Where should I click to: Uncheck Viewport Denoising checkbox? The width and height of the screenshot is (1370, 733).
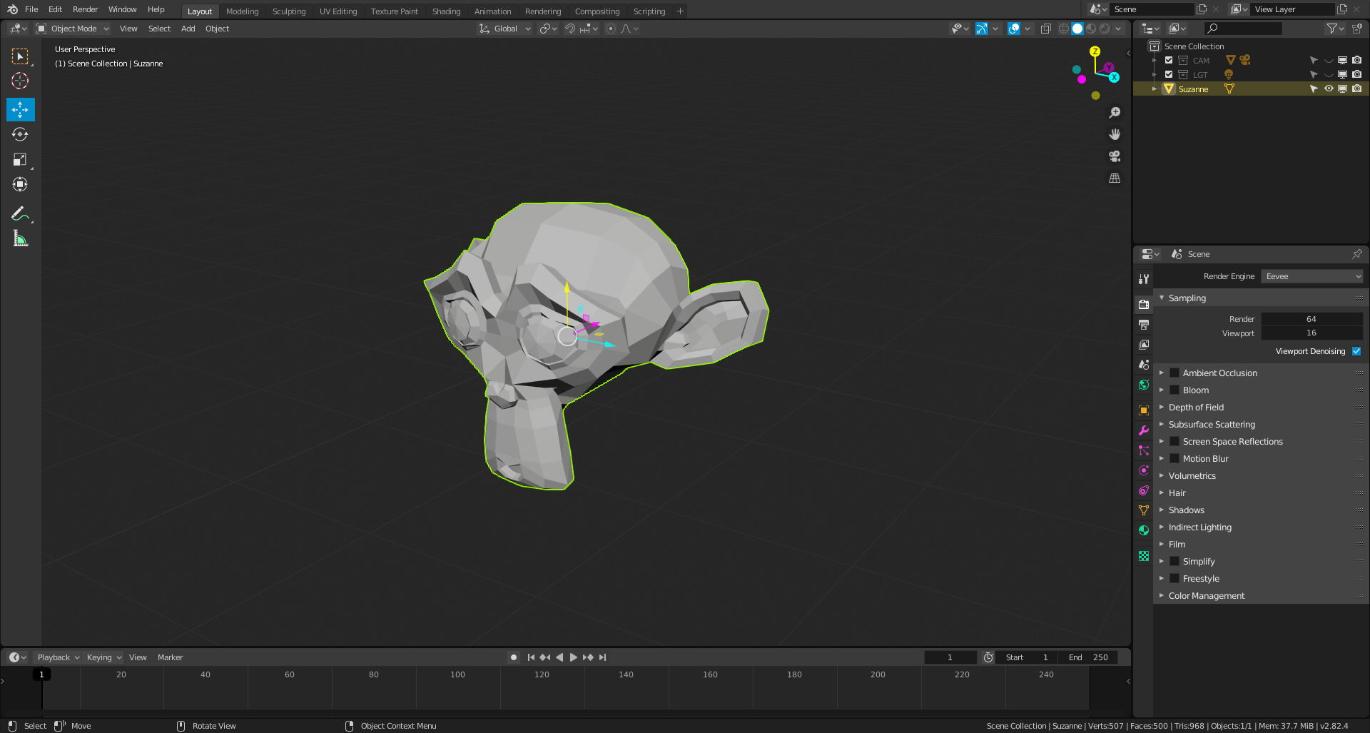point(1356,351)
